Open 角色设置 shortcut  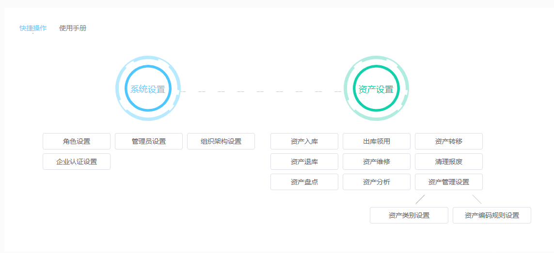pyautogui.click(x=77, y=141)
